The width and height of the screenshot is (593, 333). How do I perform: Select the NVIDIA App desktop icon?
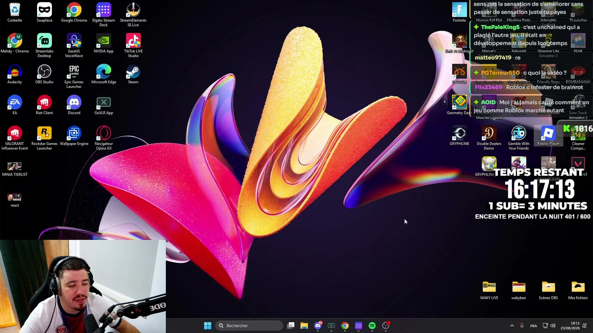(x=104, y=43)
